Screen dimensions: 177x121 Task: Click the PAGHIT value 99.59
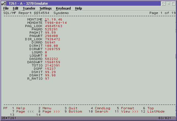tap(50, 33)
